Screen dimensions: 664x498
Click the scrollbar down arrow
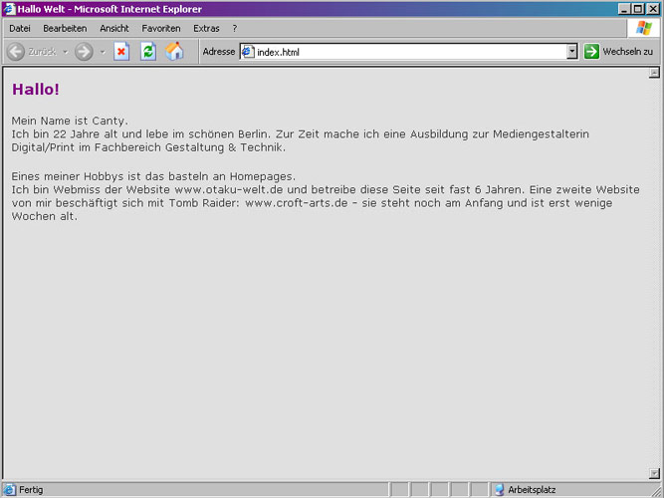654,473
